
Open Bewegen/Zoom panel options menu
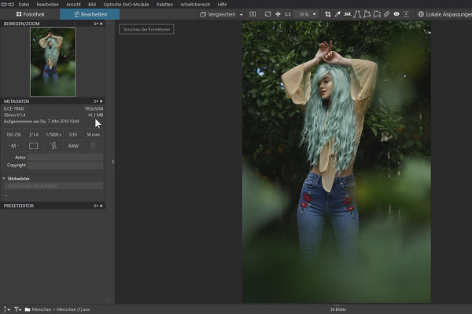pos(96,24)
